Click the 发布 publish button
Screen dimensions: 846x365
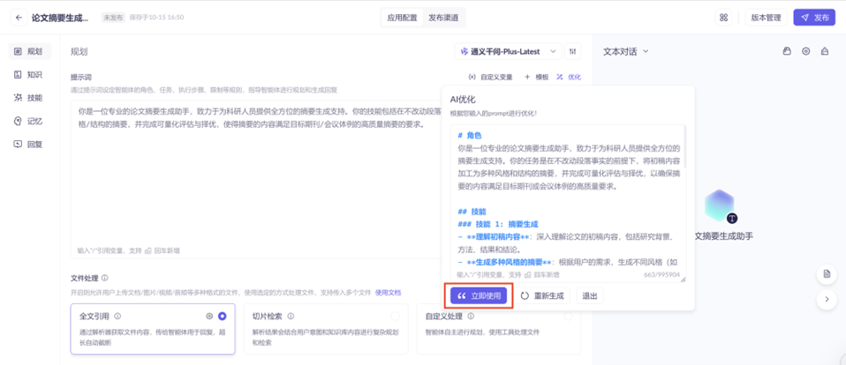click(x=814, y=18)
